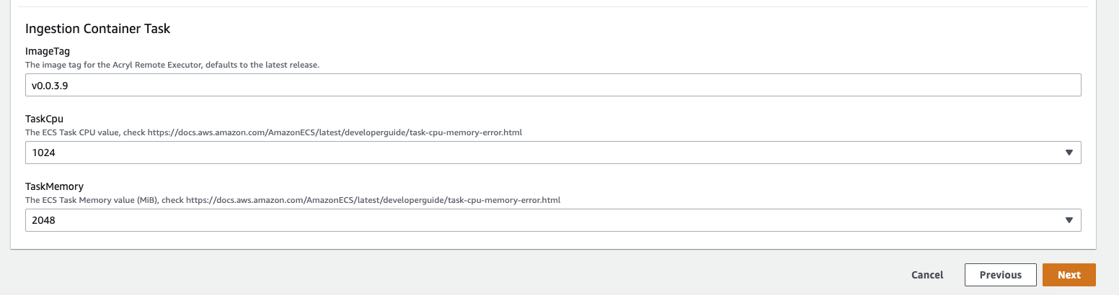Click the TaskMemory field label
This screenshot has width=1119, height=295.
(54, 187)
